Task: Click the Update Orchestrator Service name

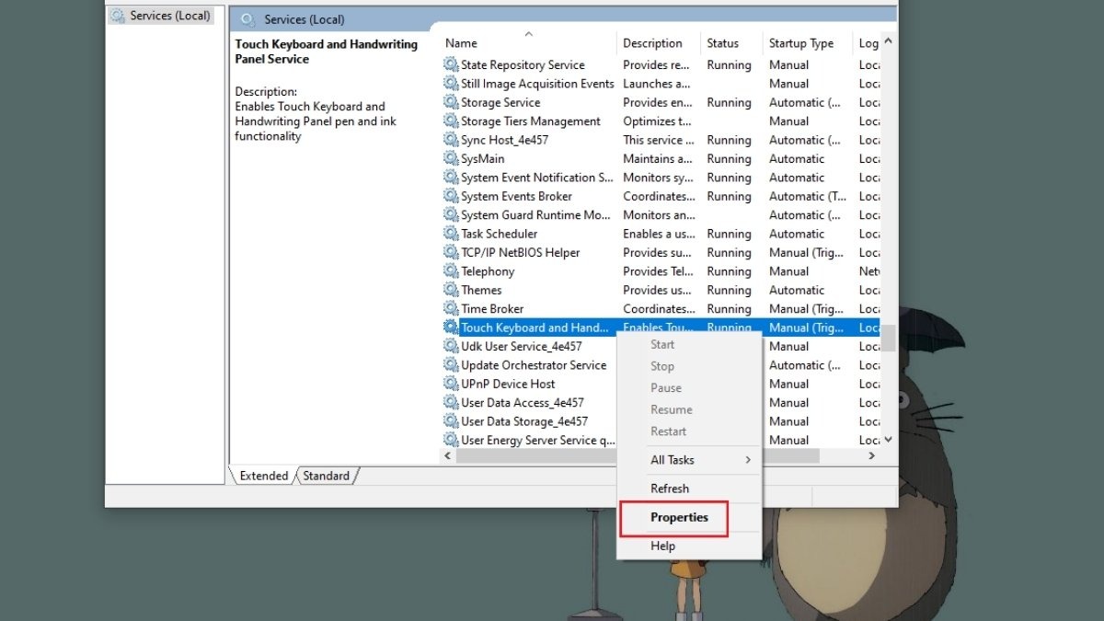Action: 534,365
